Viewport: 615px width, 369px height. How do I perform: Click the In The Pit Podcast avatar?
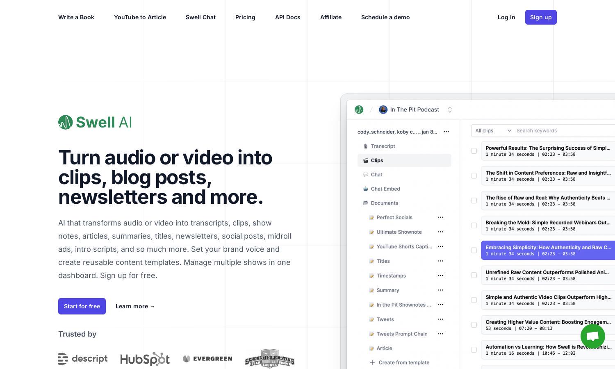(383, 109)
